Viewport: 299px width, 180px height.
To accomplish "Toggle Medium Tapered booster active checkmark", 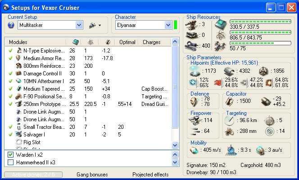I will (10, 89).
